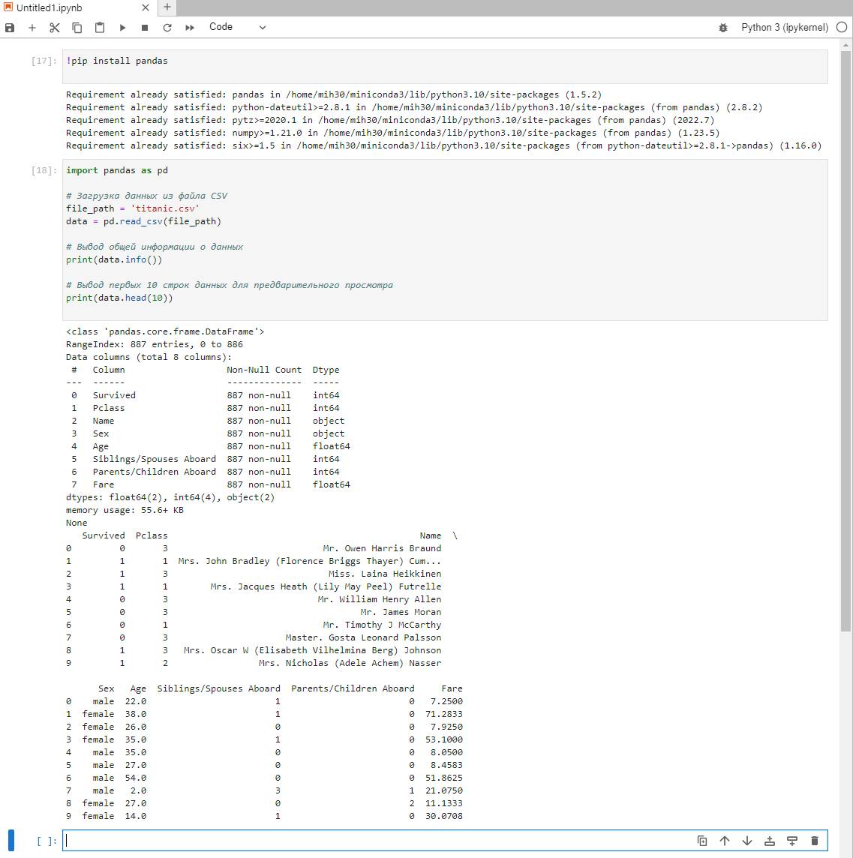Run the selected cell

click(x=122, y=28)
